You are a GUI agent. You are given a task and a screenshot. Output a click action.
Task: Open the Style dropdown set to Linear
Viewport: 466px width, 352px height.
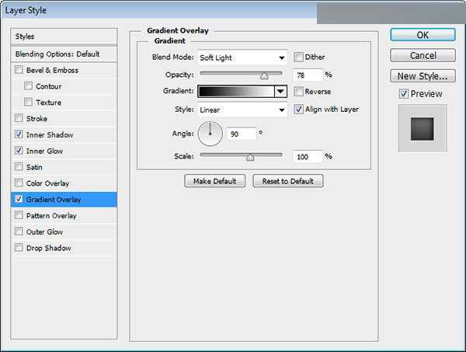(x=242, y=110)
